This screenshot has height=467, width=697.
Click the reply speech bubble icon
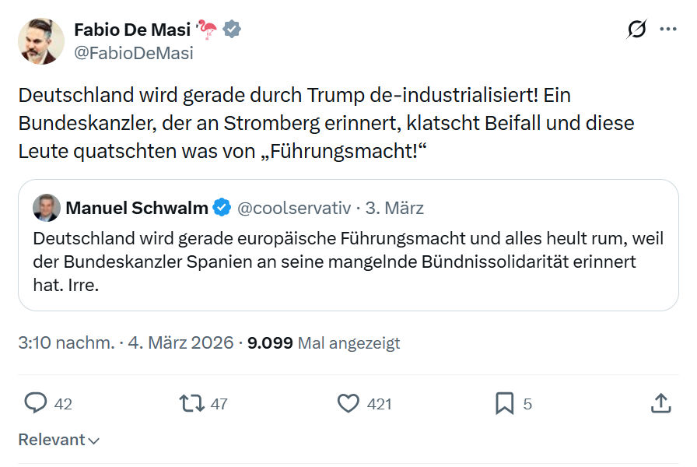coord(36,403)
